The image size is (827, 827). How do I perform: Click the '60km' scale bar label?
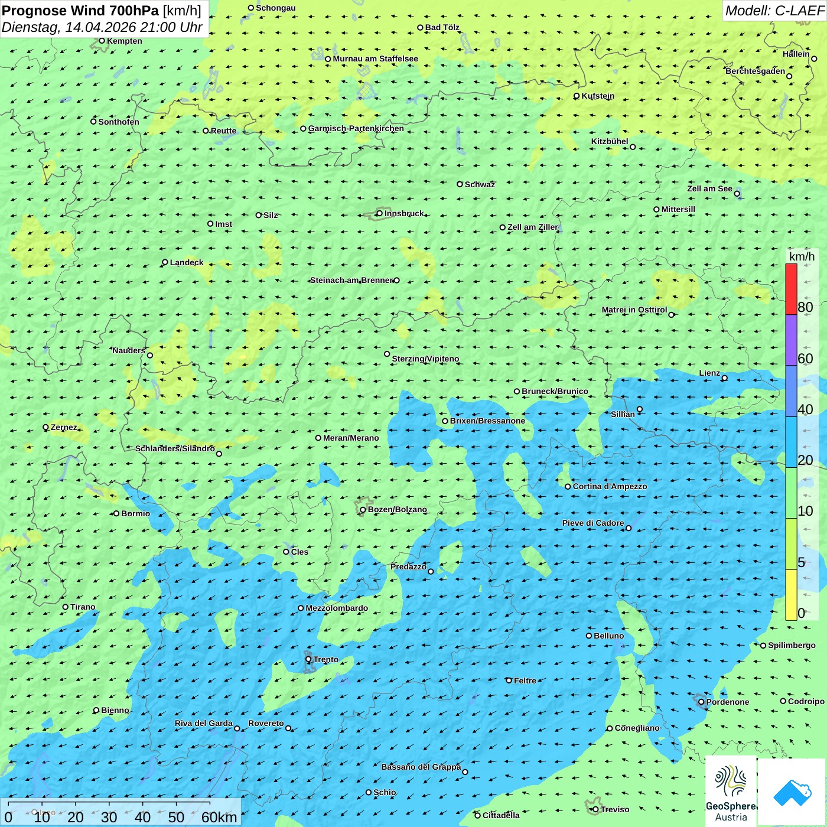click(219, 817)
